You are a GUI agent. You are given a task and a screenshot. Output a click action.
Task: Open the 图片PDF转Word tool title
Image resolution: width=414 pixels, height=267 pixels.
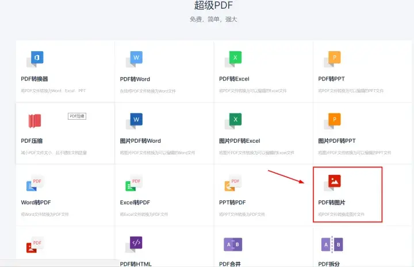pyautogui.click(x=140, y=141)
